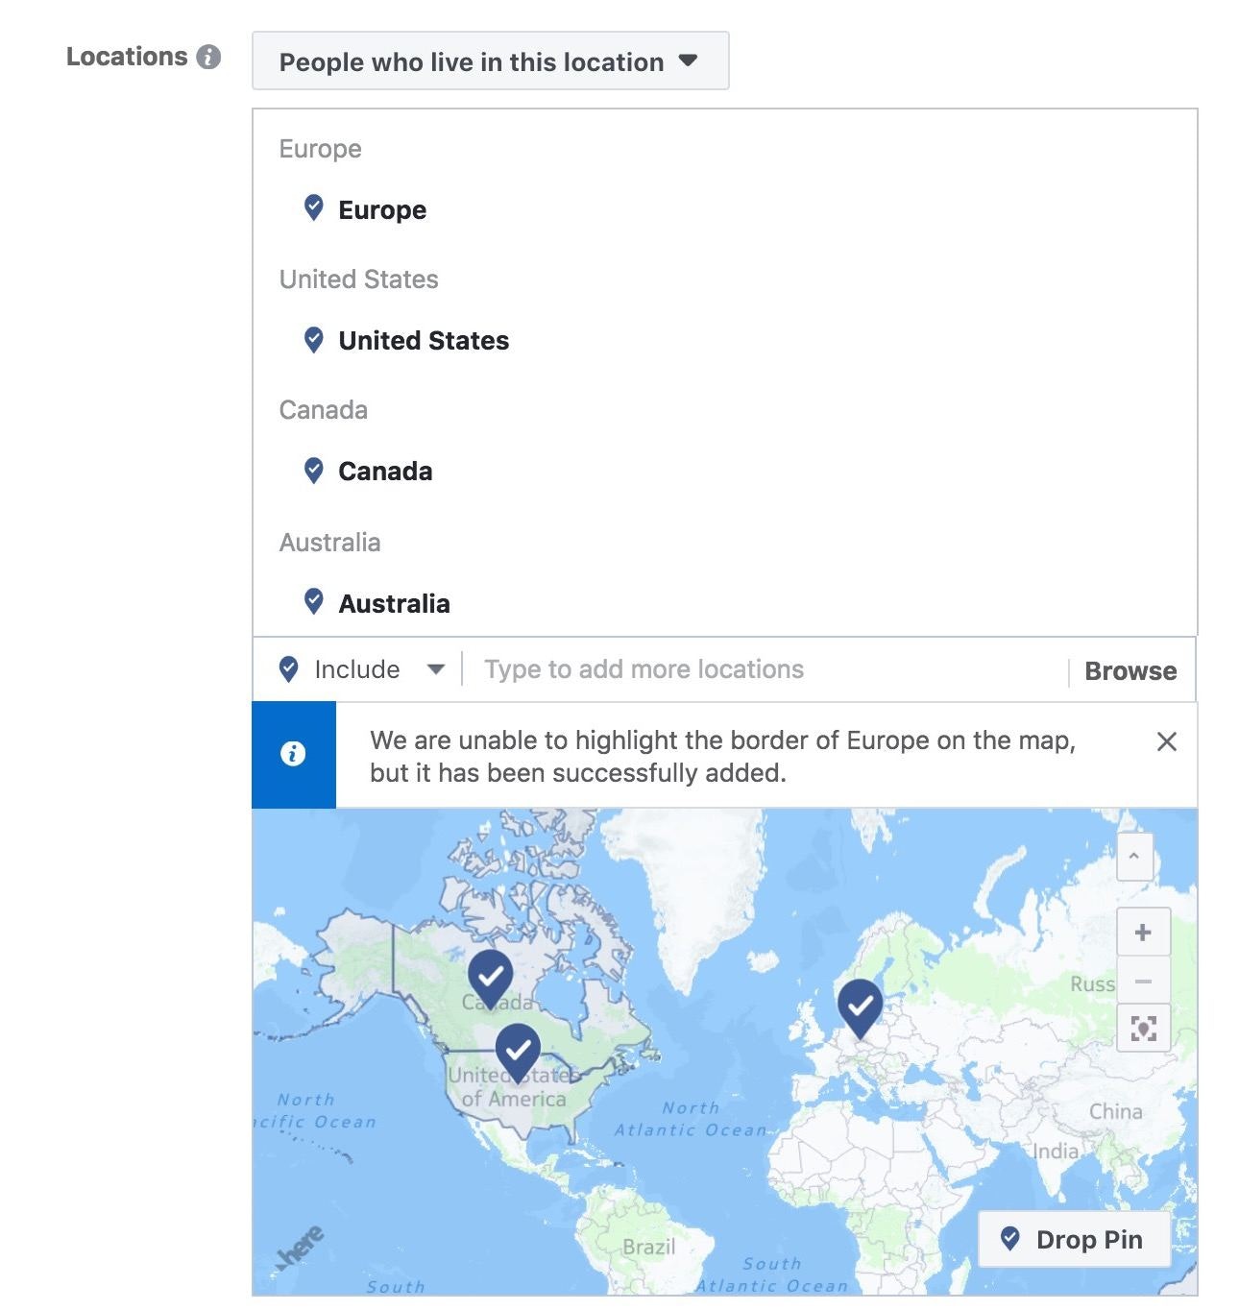The image size is (1239, 1310).
Task: Click the pin icon beside Canada
Action: [313, 470]
